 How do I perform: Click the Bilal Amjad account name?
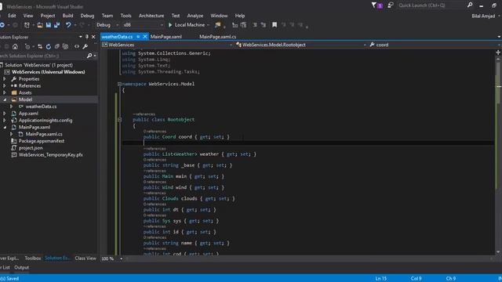click(x=483, y=16)
